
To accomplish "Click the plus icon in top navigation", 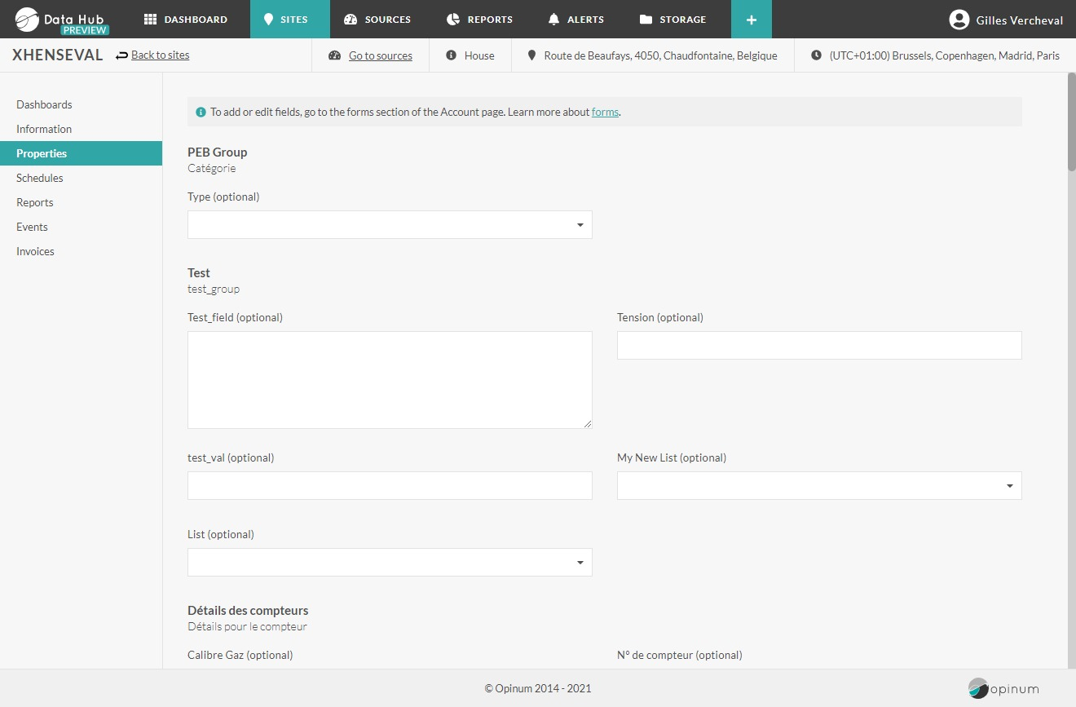I will (751, 20).
